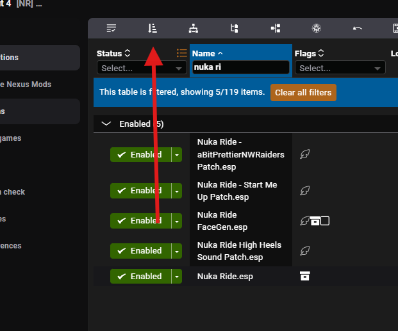Click feather flag icon for aBitPrettierNWRaiders Patch
The image size is (398, 331).
(x=304, y=154)
